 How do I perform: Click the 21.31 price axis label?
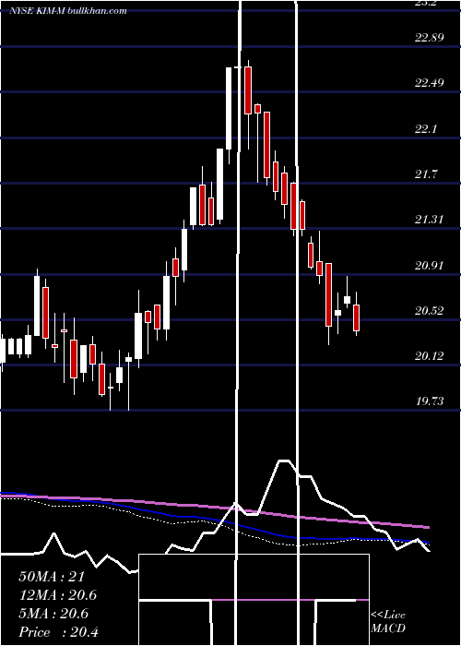430,220
